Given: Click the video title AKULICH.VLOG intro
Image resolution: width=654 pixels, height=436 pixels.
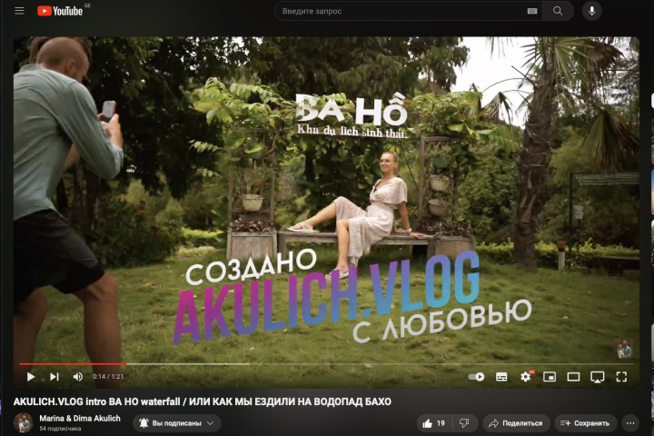Looking at the screenshot, I should tap(203, 401).
